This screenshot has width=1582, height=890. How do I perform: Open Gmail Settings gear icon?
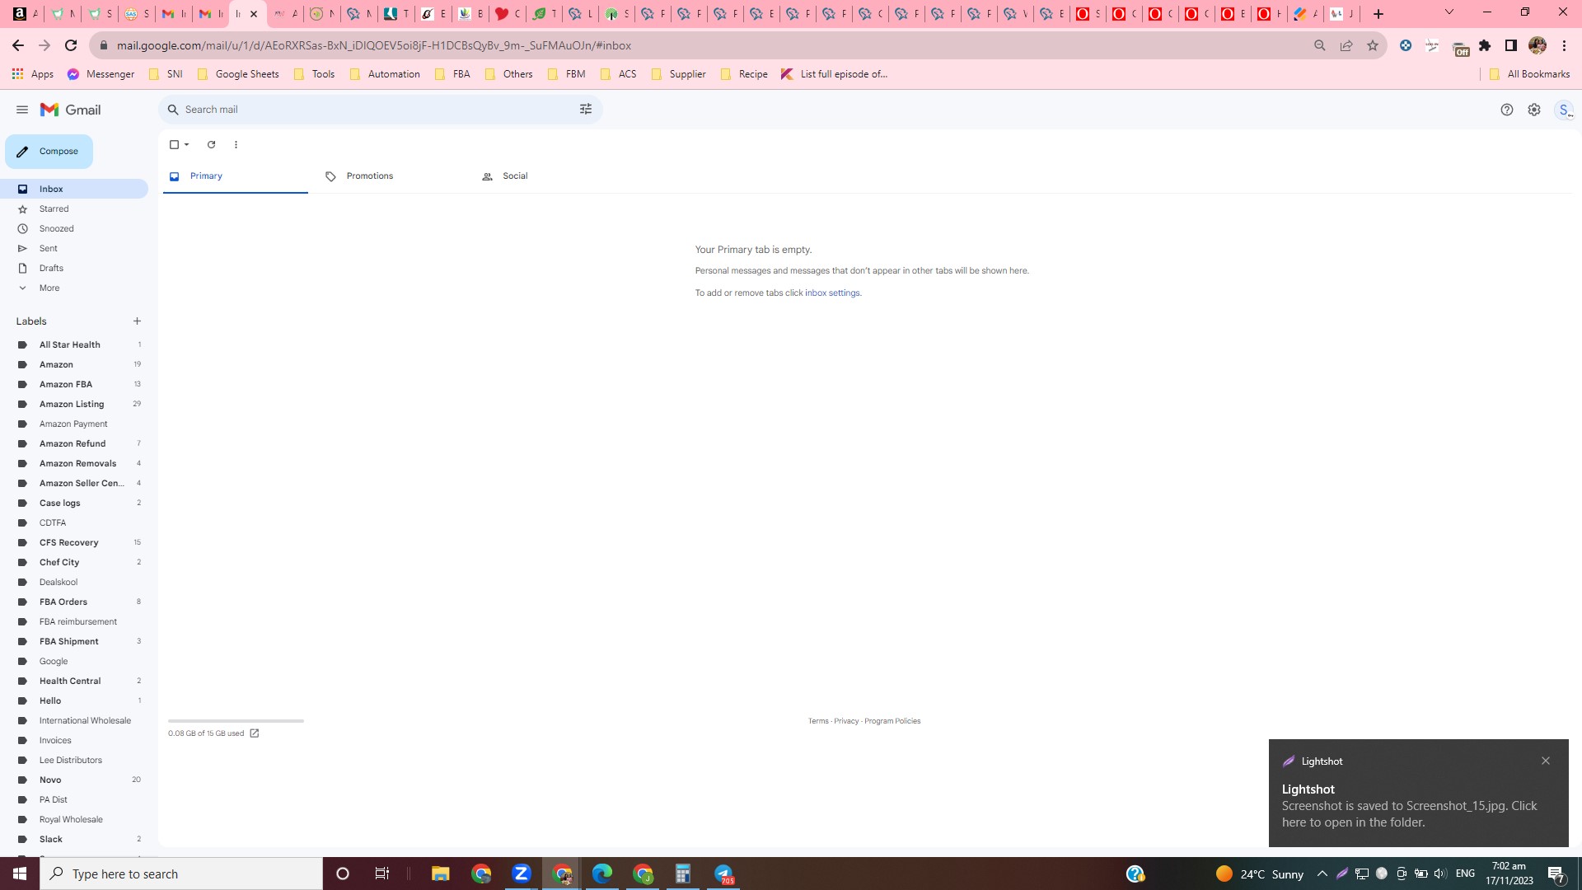[1534, 110]
